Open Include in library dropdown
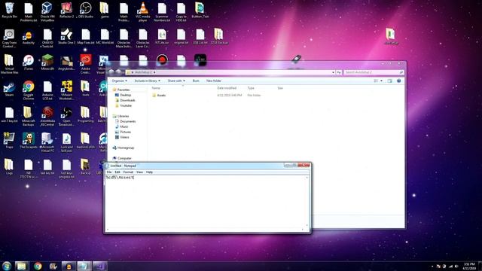Image resolution: width=482 pixels, height=271 pixels. (148, 81)
